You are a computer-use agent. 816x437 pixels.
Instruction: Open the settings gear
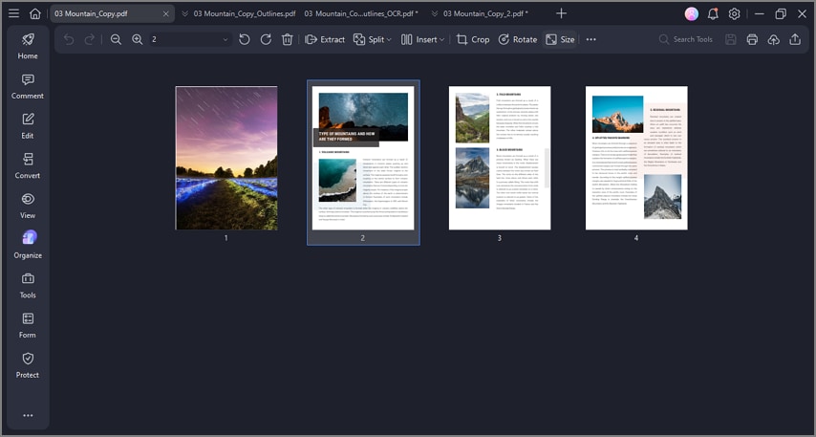tap(734, 14)
